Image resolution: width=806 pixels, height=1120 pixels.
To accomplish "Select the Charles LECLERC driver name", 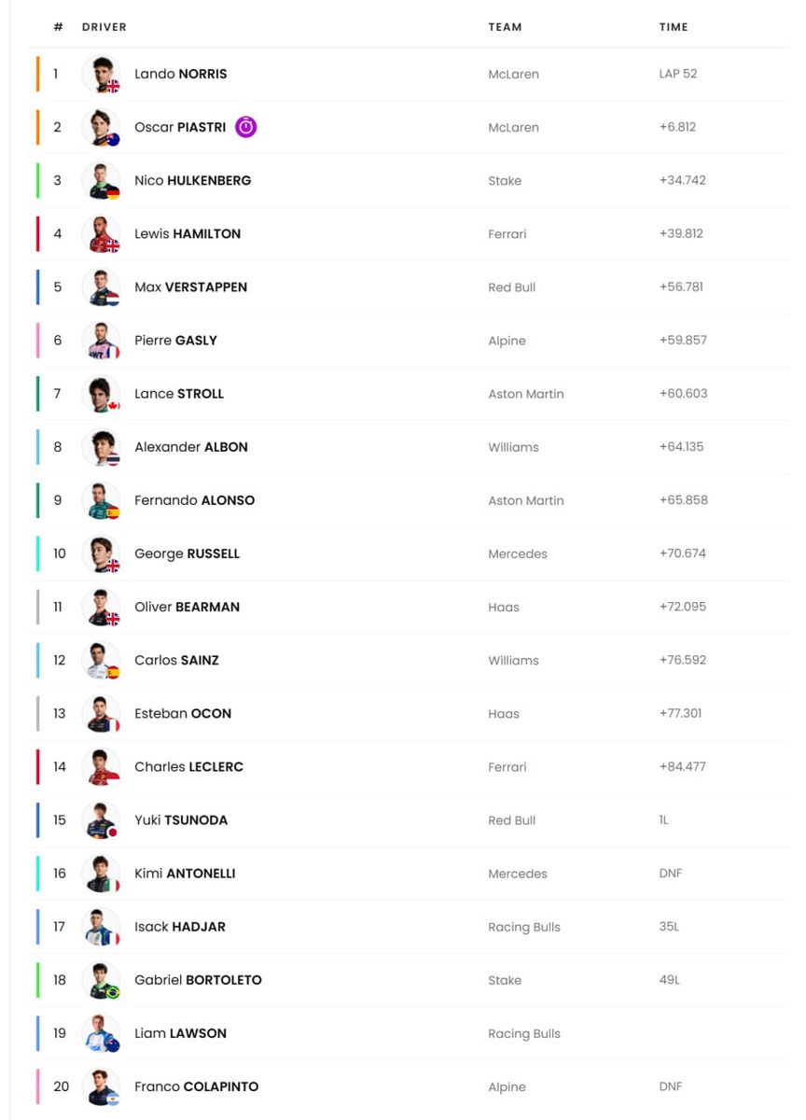I will (x=188, y=767).
